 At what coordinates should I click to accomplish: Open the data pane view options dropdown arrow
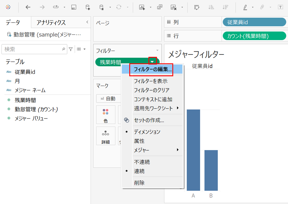85,49
